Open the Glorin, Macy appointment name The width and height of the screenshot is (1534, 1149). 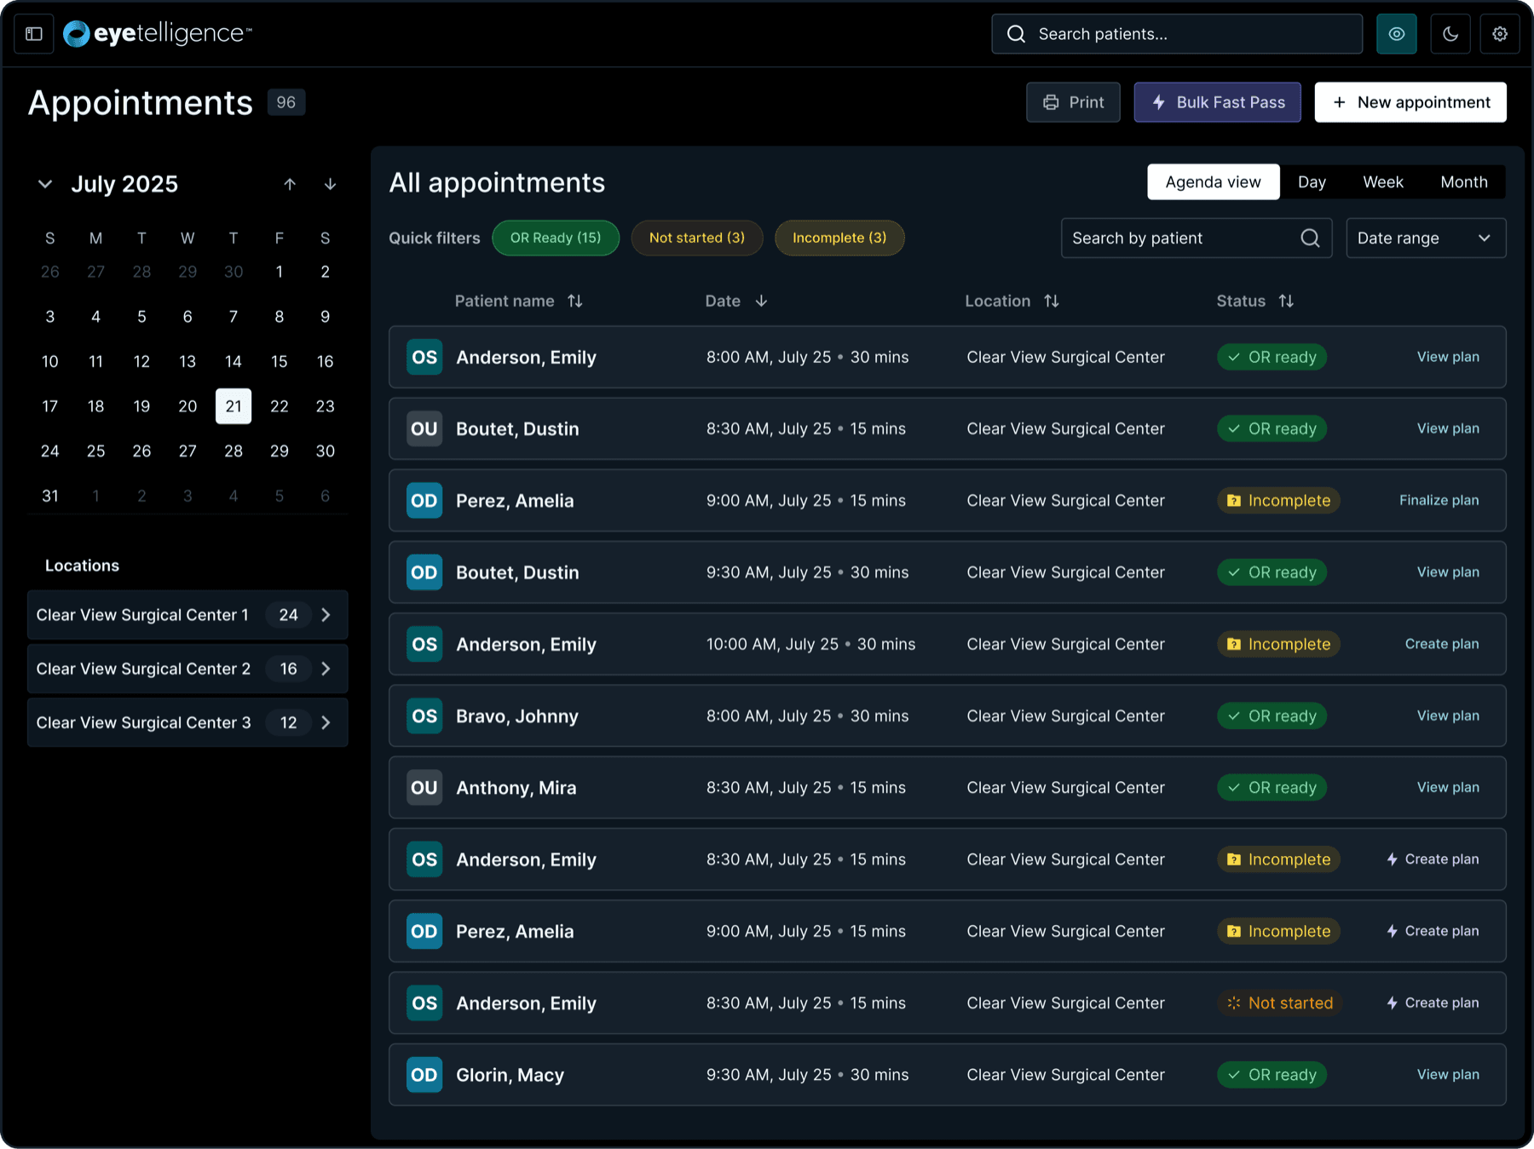point(510,1075)
